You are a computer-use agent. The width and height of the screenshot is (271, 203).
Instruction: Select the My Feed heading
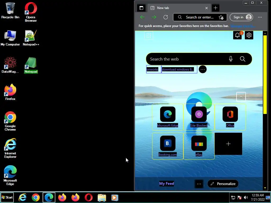coord(167,183)
